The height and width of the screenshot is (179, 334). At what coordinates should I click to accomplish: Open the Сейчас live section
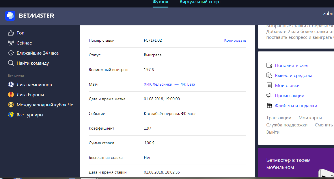click(x=24, y=43)
